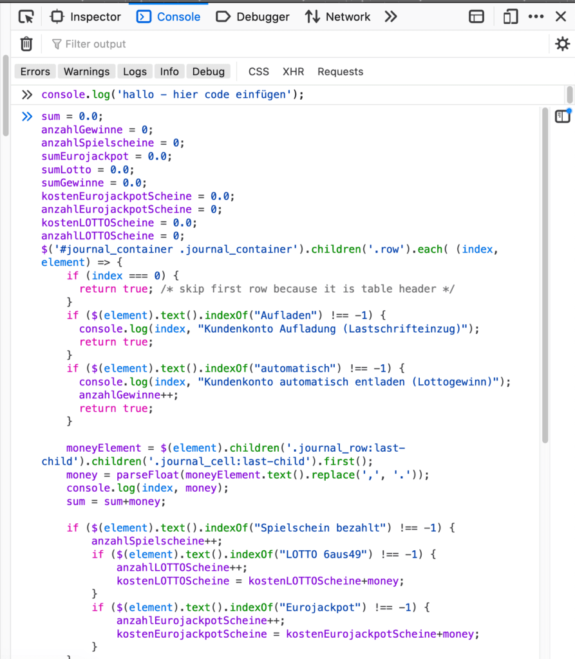This screenshot has height=659, width=575.
Task: Open console settings gear
Action: [562, 44]
